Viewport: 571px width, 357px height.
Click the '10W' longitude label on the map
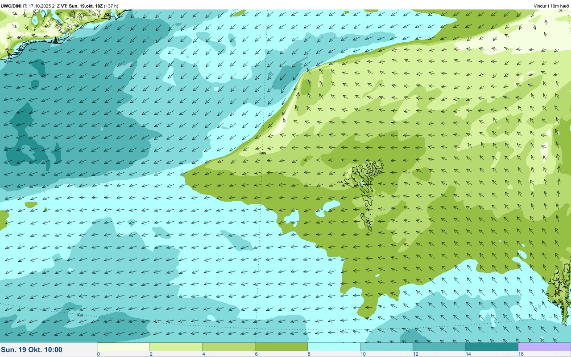263,153
